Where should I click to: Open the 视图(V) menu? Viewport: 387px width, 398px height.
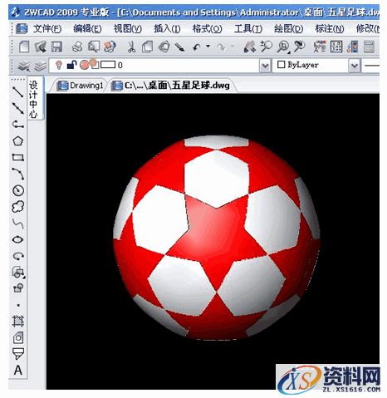click(x=128, y=28)
